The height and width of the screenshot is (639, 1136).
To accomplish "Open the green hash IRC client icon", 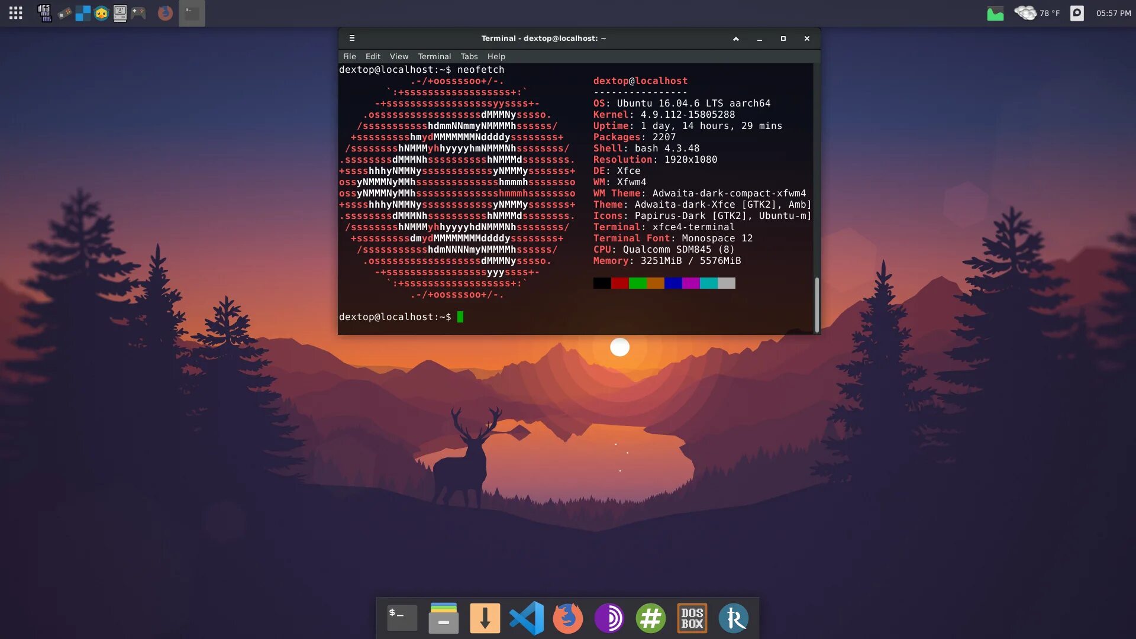I will pyautogui.click(x=651, y=618).
